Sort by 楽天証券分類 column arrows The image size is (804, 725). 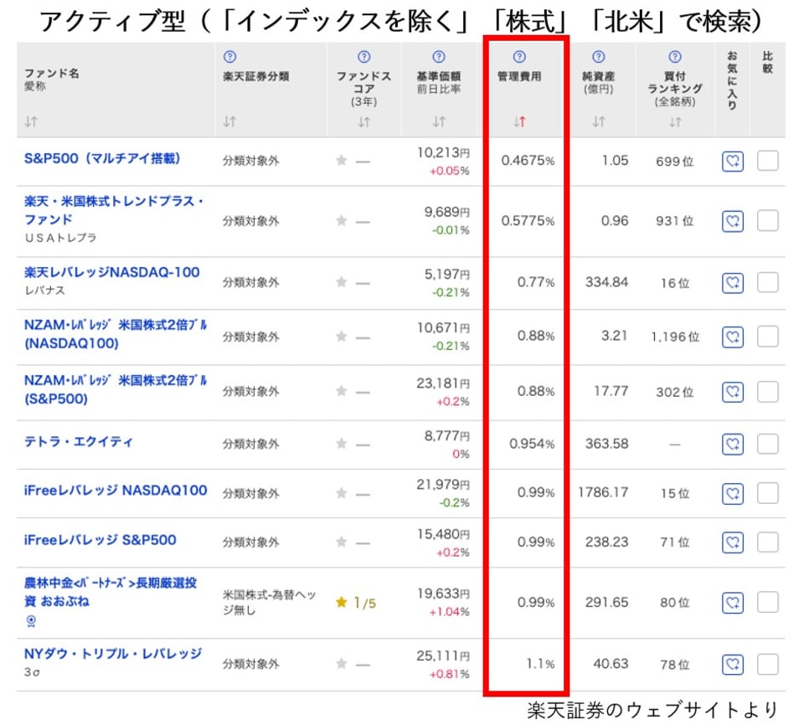coord(229,121)
